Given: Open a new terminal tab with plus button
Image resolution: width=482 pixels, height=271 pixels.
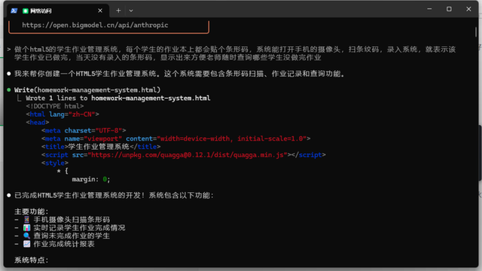Looking at the screenshot, I should coord(118,11).
